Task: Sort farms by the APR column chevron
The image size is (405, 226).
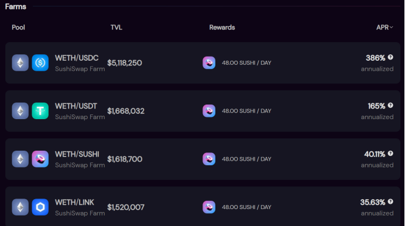Action: pos(392,27)
